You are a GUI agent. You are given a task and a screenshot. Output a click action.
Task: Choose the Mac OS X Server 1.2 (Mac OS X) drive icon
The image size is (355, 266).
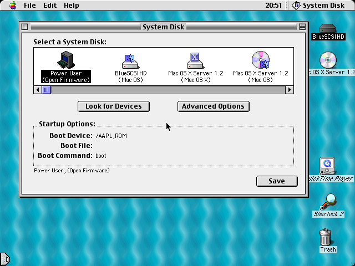(x=195, y=60)
